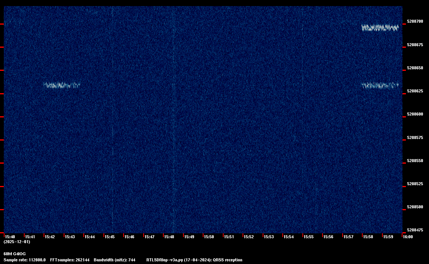Click the 5288550 frequency label
The width and height of the screenshot is (429, 264).
click(415, 161)
